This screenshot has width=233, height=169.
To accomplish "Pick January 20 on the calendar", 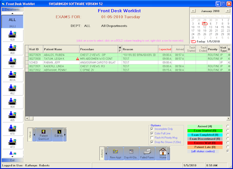I will click(210, 31).
